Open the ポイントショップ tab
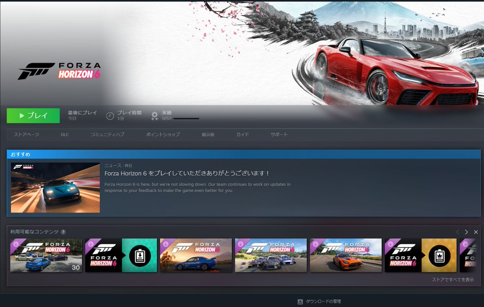Viewport: 484px width, 307px height. [163, 134]
